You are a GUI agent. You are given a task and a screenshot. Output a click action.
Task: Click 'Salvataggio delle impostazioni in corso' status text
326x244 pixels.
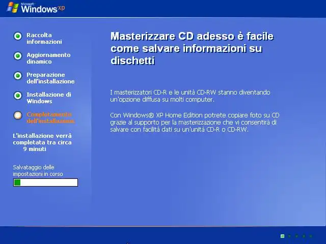pos(38,171)
